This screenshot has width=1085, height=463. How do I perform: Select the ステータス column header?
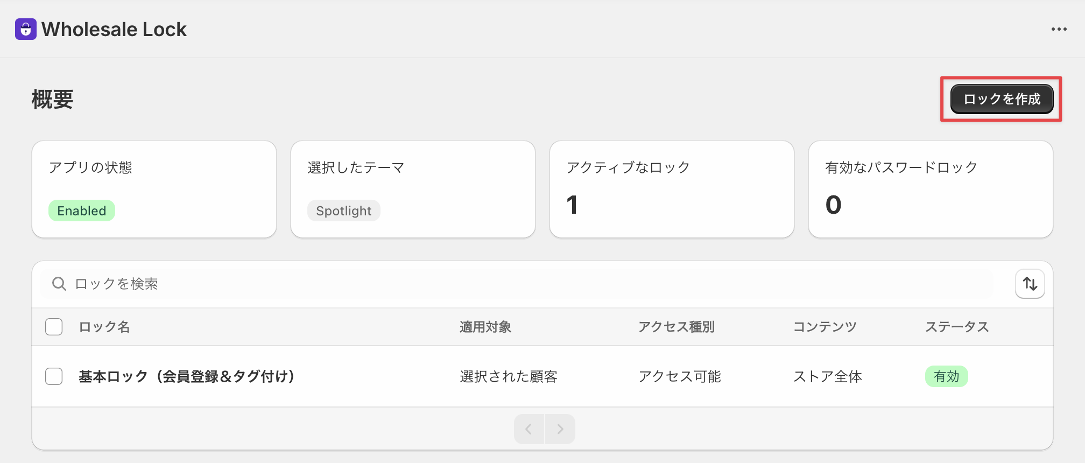[x=957, y=327]
